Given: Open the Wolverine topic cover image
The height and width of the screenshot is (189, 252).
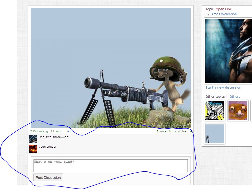Looking at the screenshot, I should tap(228, 51).
